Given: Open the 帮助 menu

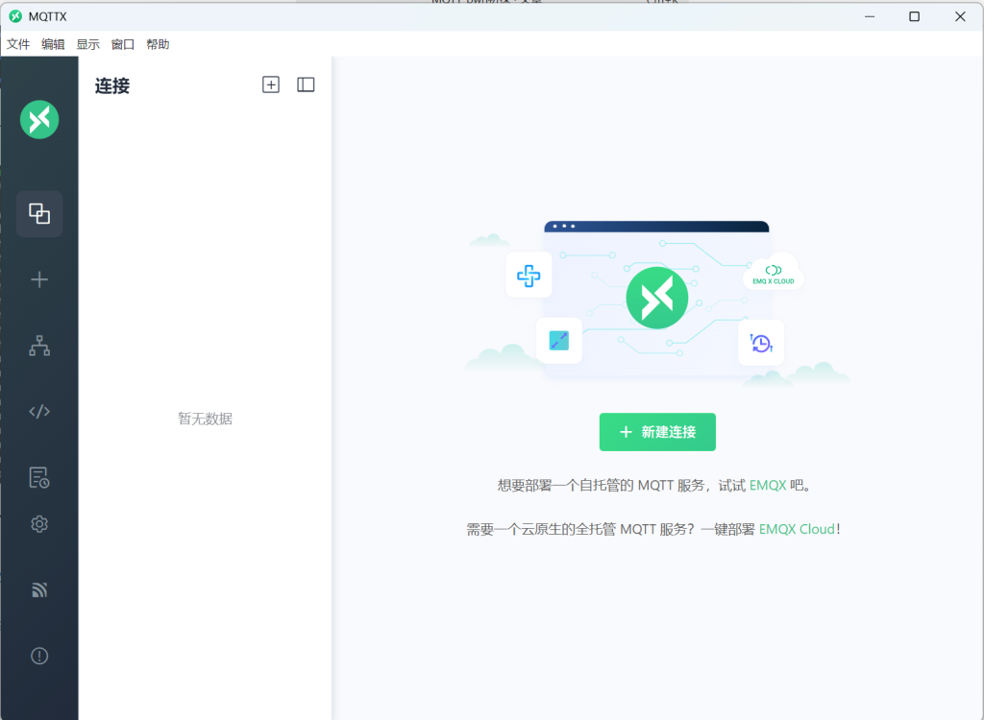Looking at the screenshot, I should pyautogui.click(x=158, y=44).
